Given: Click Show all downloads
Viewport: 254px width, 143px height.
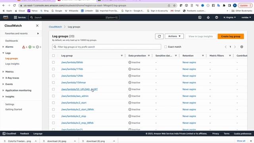Looking at the screenshot, I should (241, 141).
